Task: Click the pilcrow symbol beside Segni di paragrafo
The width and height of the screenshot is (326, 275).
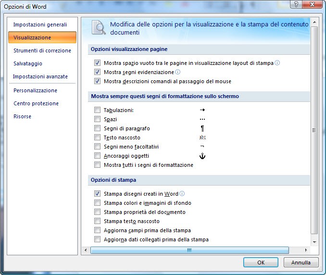Action: [202, 128]
